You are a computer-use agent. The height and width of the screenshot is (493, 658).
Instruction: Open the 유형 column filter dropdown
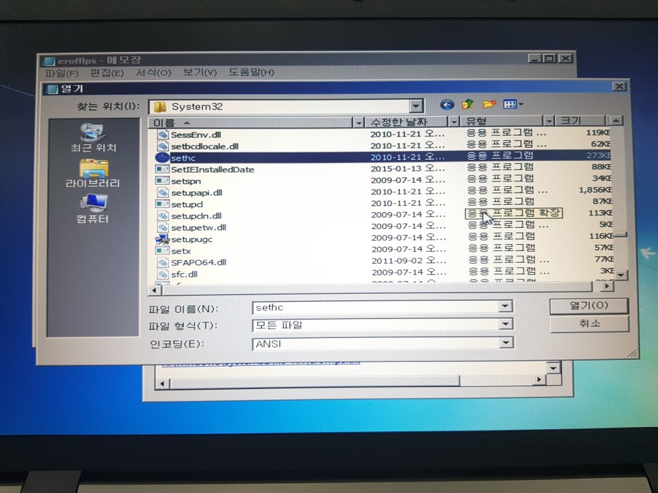[x=549, y=122]
